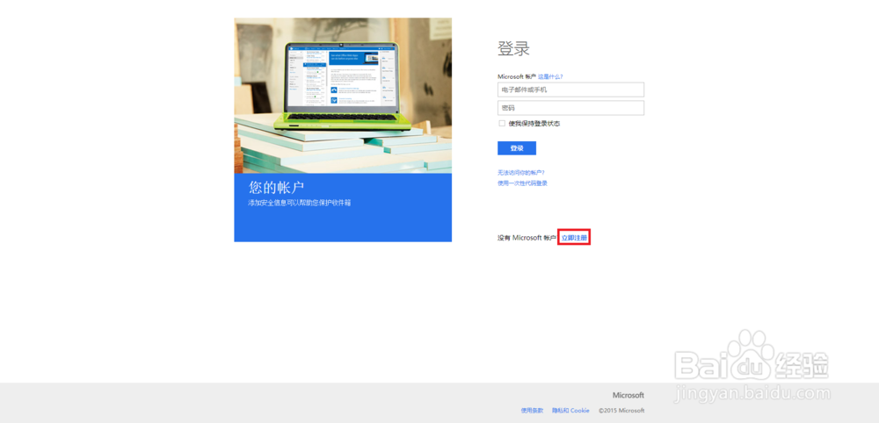This screenshot has width=879, height=423.
Task: Open the 使用条款 footer link
Action: (x=532, y=411)
